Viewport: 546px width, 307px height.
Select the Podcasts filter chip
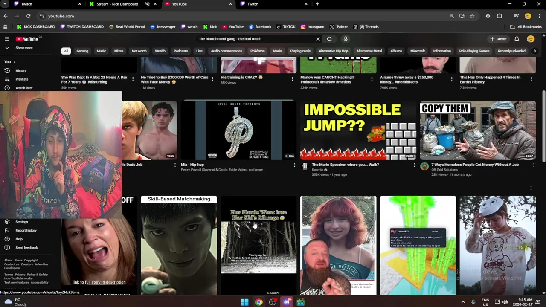pyautogui.click(x=180, y=51)
